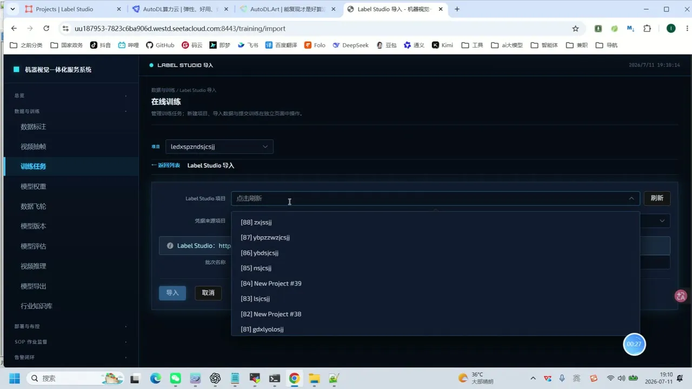The width and height of the screenshot is (692, 389).
Task: Click the 刷新 button
Action: point(657,198)
